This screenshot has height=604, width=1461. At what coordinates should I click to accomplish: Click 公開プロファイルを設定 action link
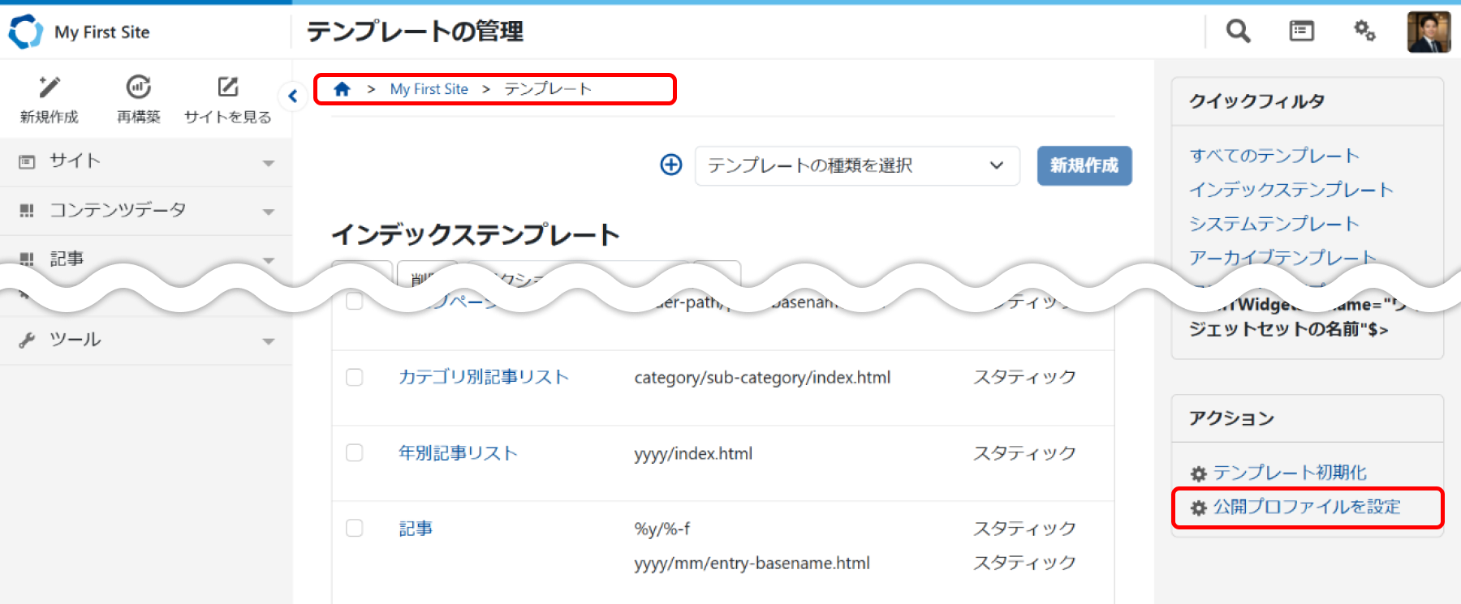pyautogui.click(x=1306, y=508)
